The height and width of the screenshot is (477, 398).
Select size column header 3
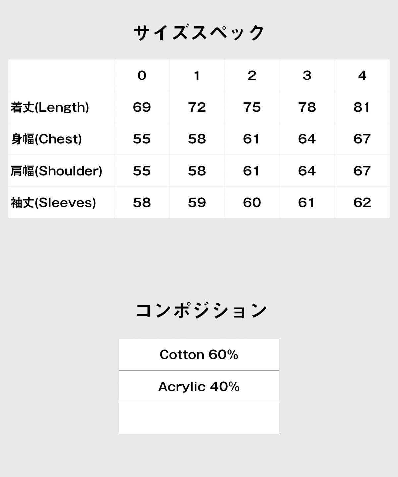307,76
